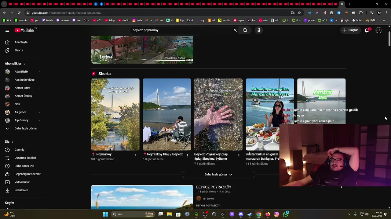Open the Beykoz Poyrazköy plajı short thumbnail

(x=218, y=114)
